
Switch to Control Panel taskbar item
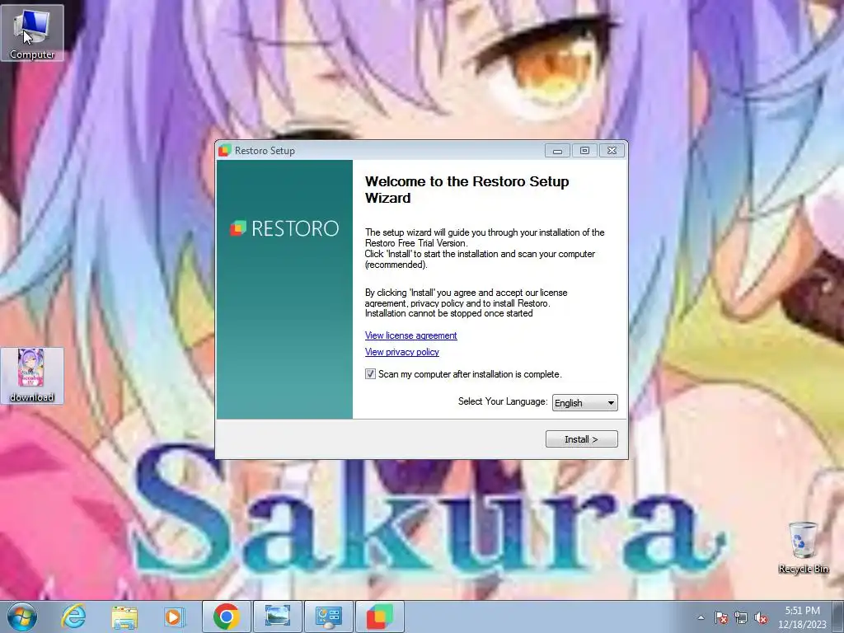coord(329,617)
